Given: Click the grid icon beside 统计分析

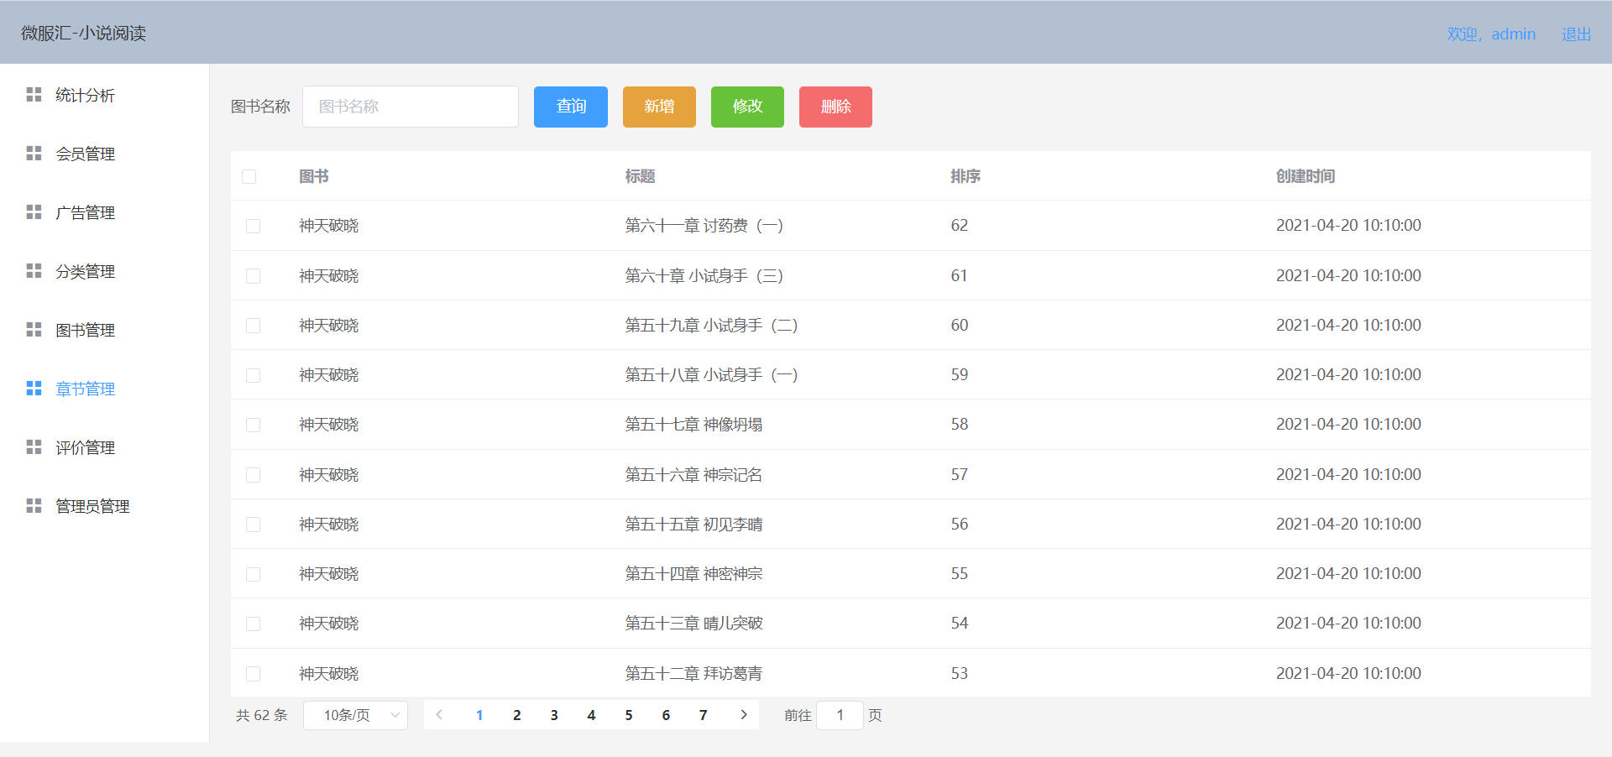Looking at the screenshot, I should pos(34,94).
